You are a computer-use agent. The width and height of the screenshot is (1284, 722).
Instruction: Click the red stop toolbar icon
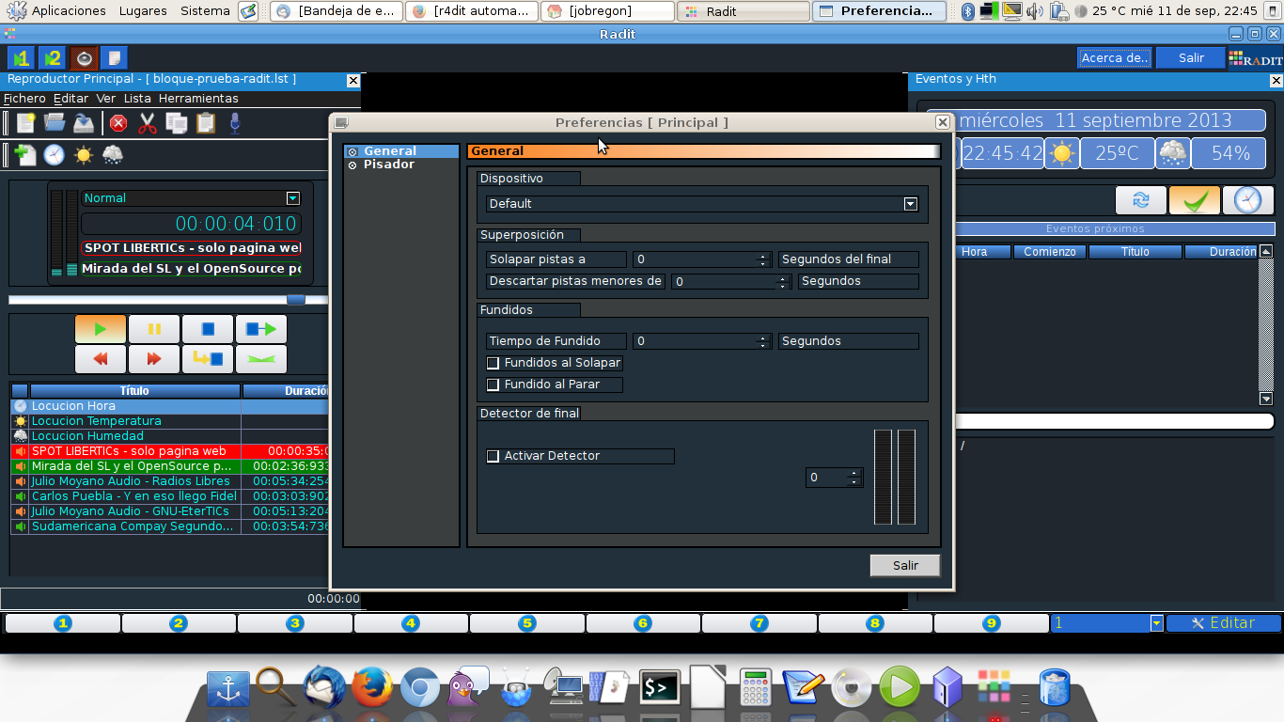(119, 123)
